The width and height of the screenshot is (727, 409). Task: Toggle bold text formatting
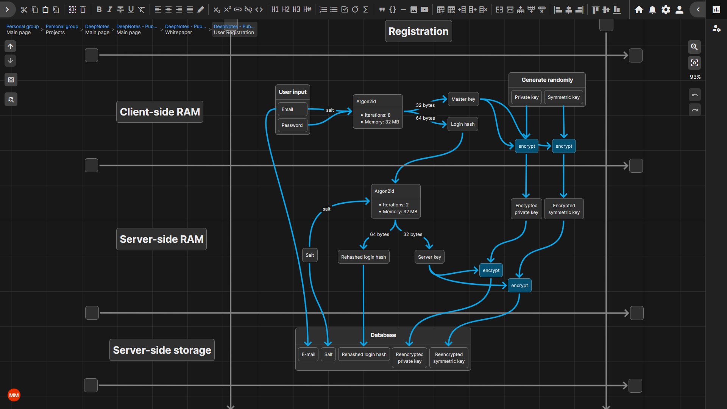[99, 9]
